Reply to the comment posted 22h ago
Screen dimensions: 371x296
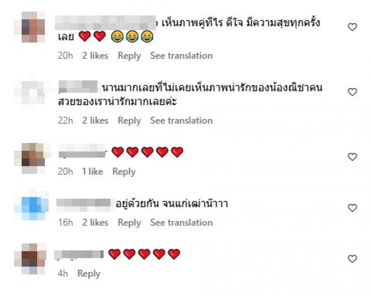pos(129,120)
